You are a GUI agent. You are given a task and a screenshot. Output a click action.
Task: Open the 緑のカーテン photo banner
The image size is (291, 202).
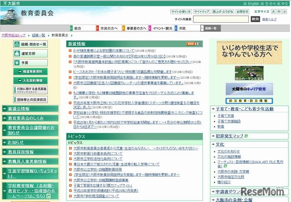(x=249, y=73)
